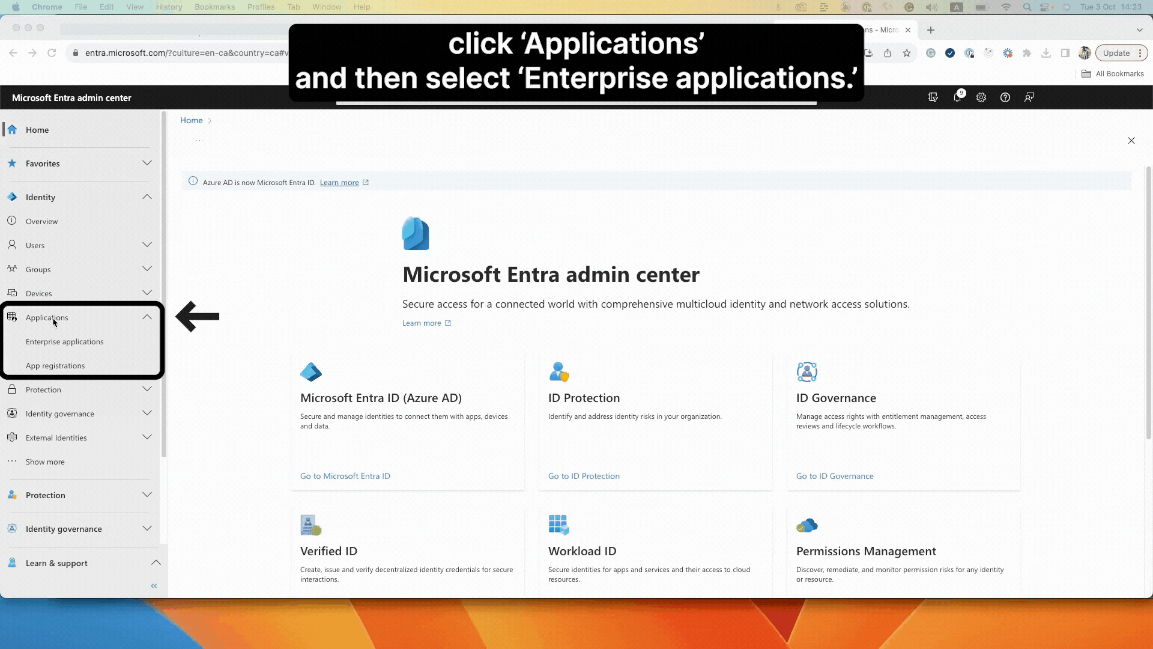Open the Settings gear in Entra admin center
Image resolution: width=1153 pixels, height=649 pixels.
pyautogui.click(x=981, y=97)
